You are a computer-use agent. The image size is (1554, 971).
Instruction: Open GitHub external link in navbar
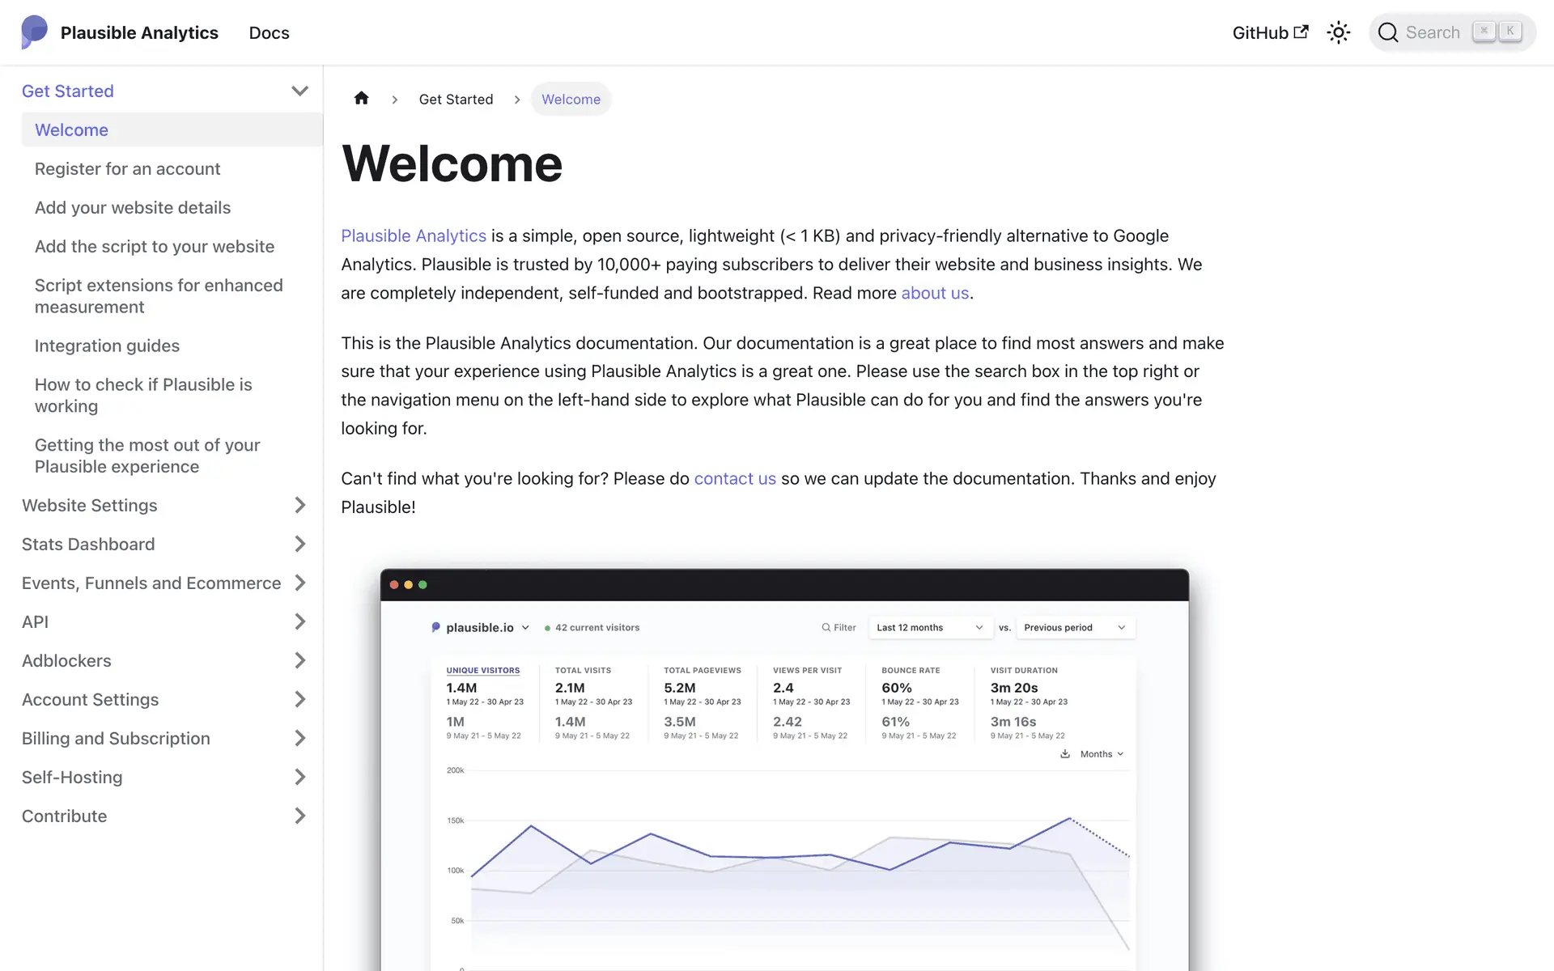coord(1269,32)
